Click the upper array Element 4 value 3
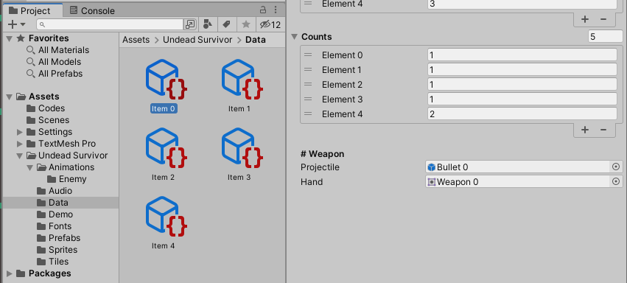This screenshot has width=627, height=283. [522, 4]
